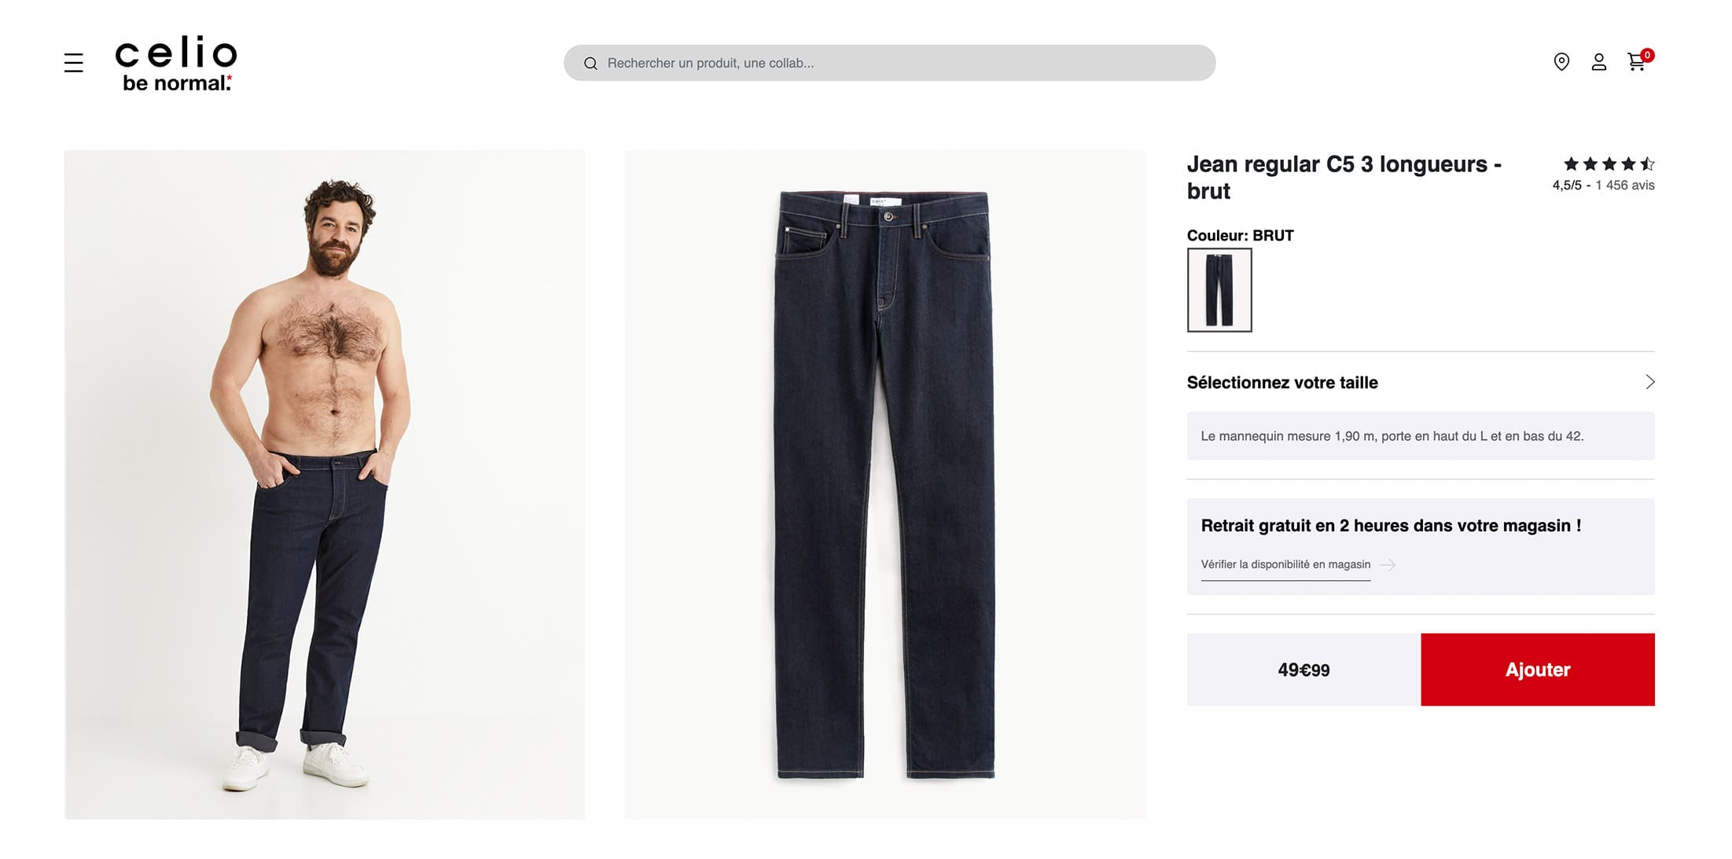1732x859 pixels.
Task: Open the shopping cart icon
Action: [1637, 62]
